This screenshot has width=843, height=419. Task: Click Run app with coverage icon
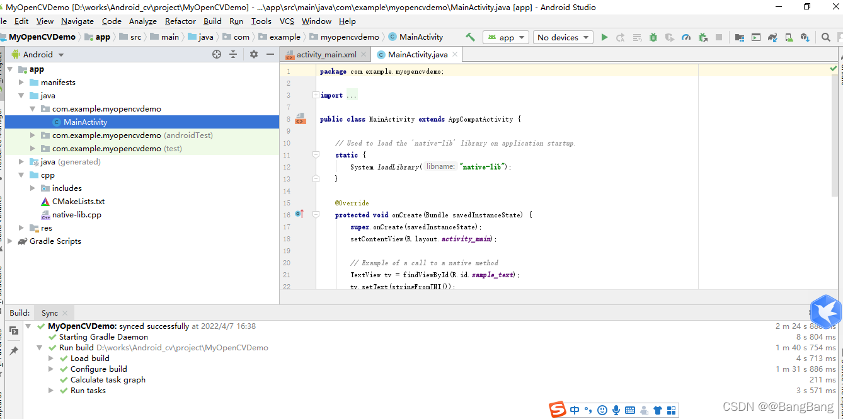(670, 37)
